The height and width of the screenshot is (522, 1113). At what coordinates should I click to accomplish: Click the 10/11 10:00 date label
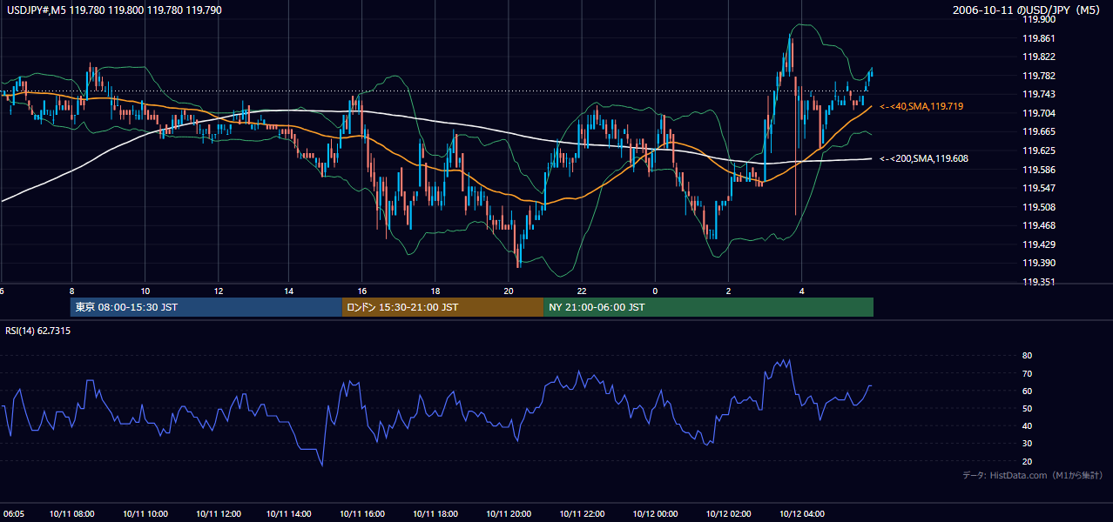pyautogui.click(x=145, y=514)
